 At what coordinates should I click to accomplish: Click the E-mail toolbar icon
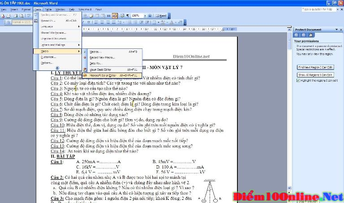click(x=9, y=16)
